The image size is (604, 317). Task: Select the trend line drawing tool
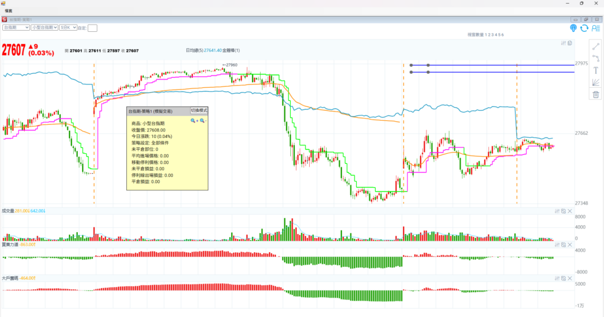[x=596, y=47]
